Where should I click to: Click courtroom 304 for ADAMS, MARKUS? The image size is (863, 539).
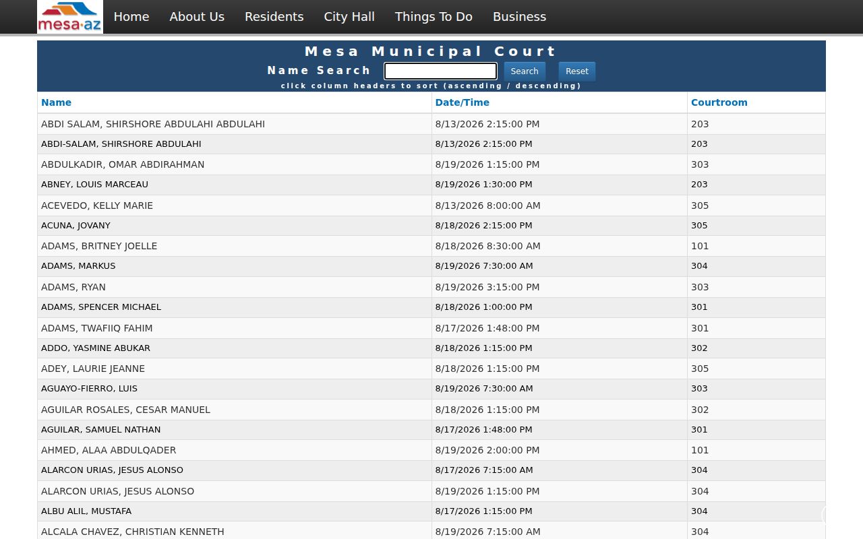(x=699, y=266)
